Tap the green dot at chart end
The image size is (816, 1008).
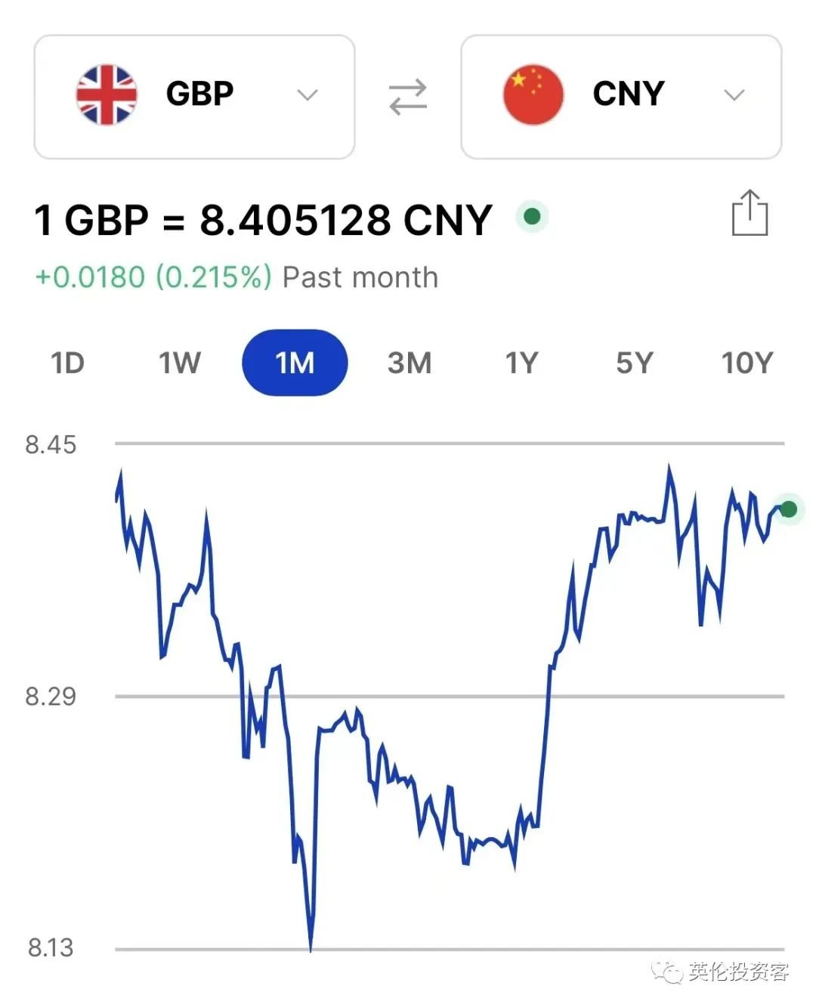(789, 509)
